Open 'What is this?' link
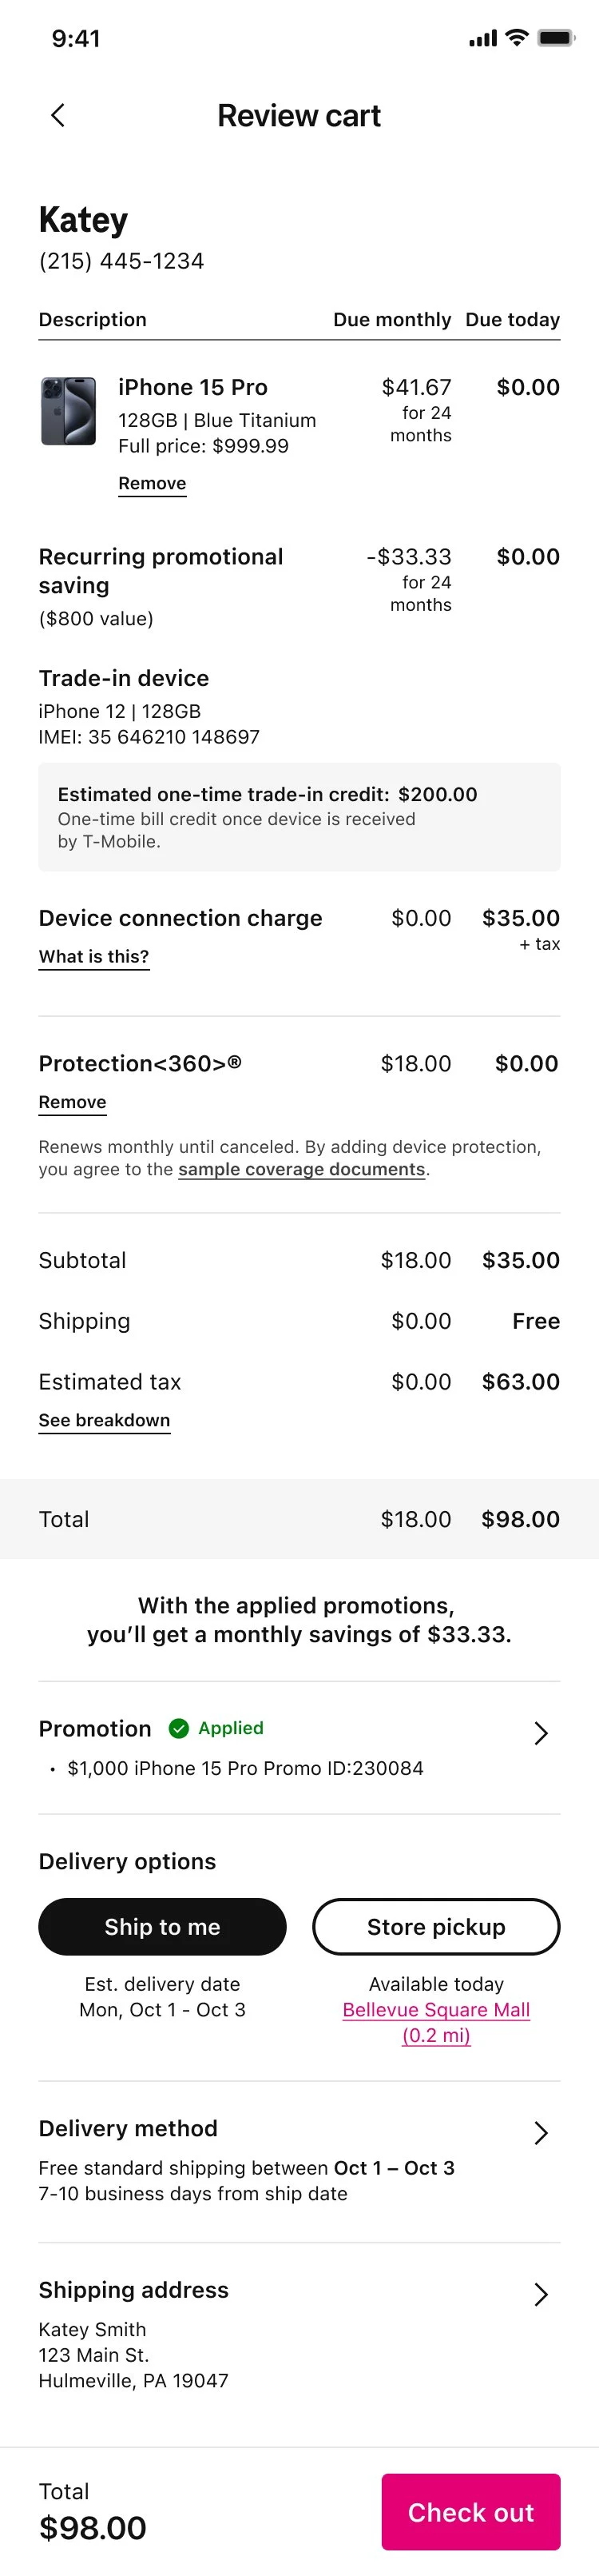Image resolution: width=599 pixels, height=2576 pixels. (94, 957)
